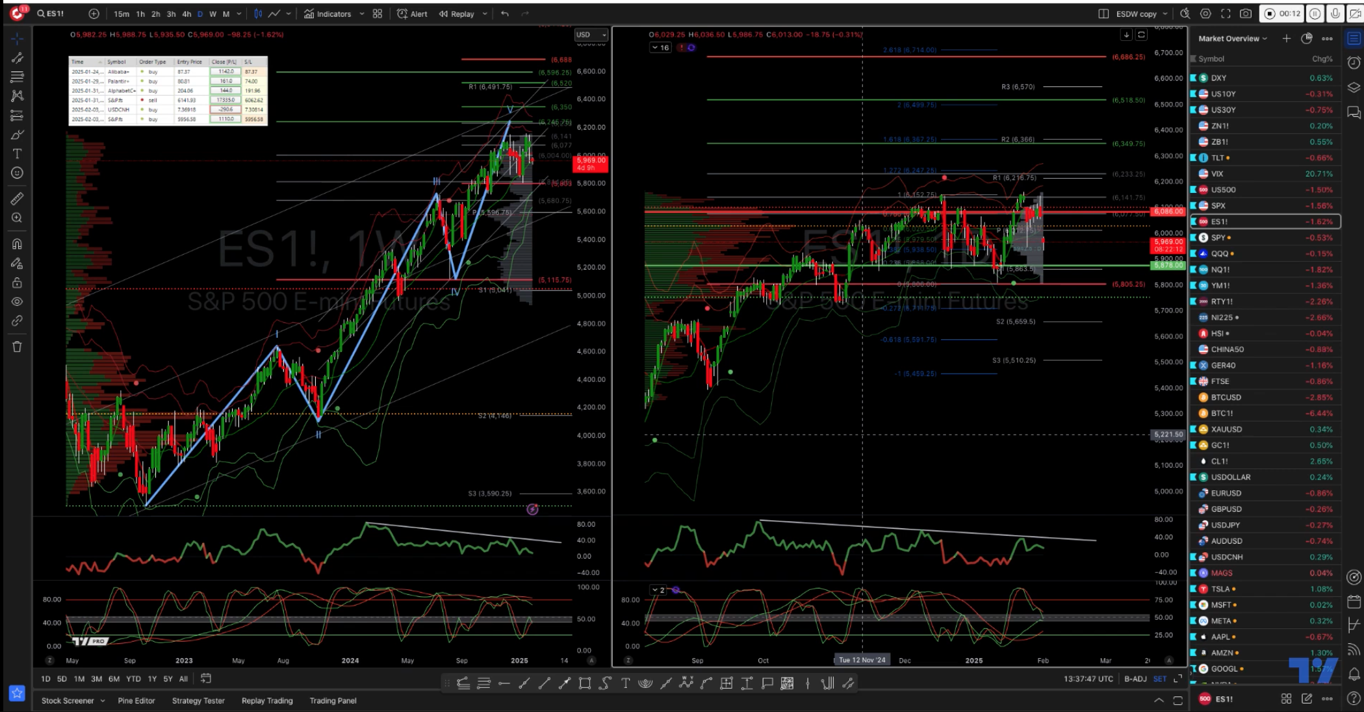Viewport: 1364px width, 712px height.
Task: Open the USD currency dropdown
Action: point(591,34)
